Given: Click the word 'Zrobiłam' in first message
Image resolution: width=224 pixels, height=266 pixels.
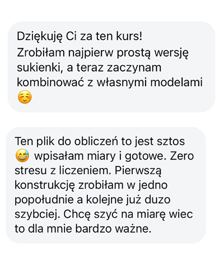Looking at the screenshot, I should pyautogui.click(x=41, y=53).
